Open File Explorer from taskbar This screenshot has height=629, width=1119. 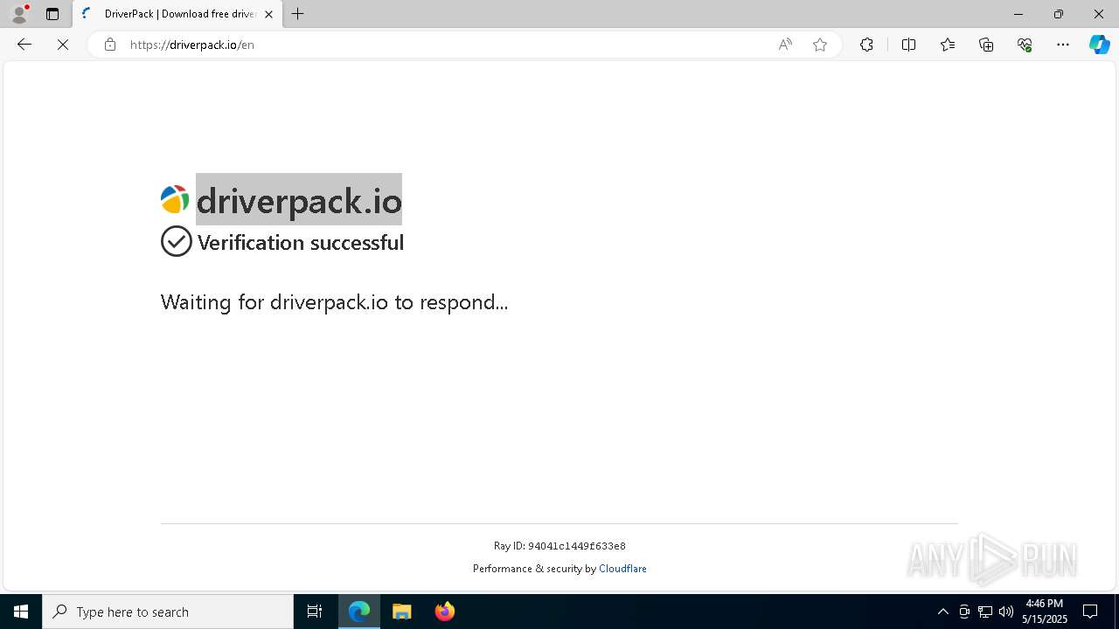click(402, 612)
